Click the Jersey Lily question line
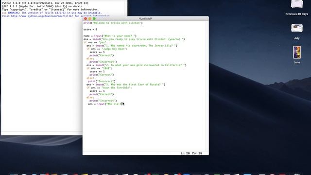 [x=132, y=46]
